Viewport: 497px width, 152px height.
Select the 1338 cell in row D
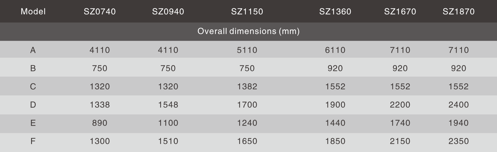(x=100, y=105)
